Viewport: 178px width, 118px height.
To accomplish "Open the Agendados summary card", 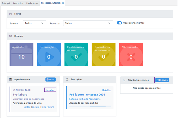I will point(21,54).
